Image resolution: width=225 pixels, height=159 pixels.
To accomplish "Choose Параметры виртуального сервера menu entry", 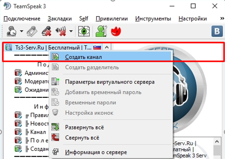I will click(x=110, y=82).
